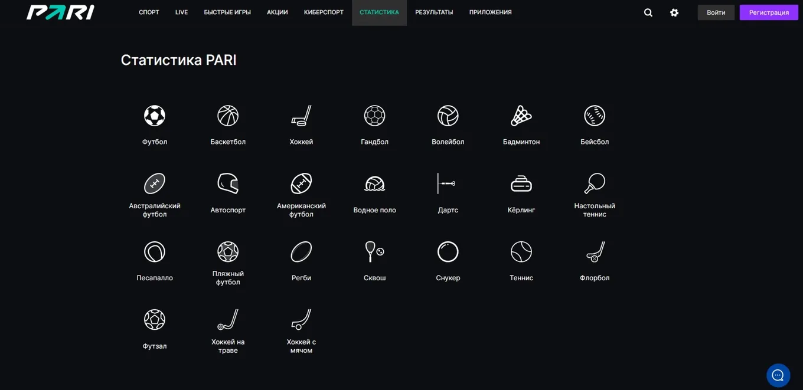The height and width of the screenshot is (390, 803).
Task: Open the Хоккей stick icon
Action: pos(301,116)
